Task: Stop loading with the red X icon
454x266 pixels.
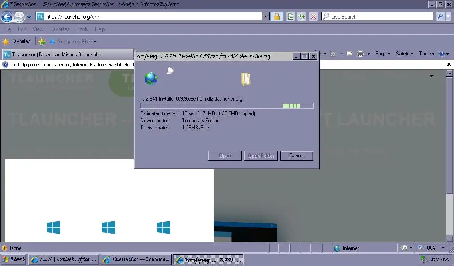Action: 313,16
